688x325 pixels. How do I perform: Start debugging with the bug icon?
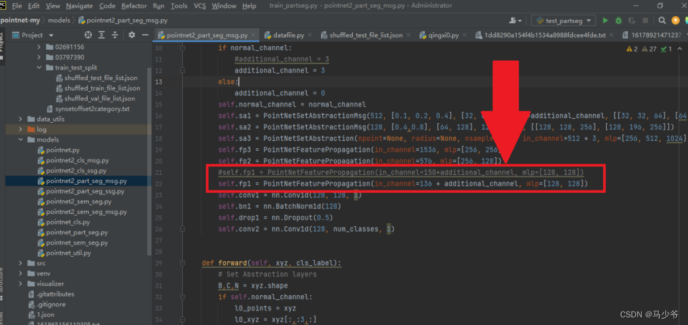coord(618,20)
